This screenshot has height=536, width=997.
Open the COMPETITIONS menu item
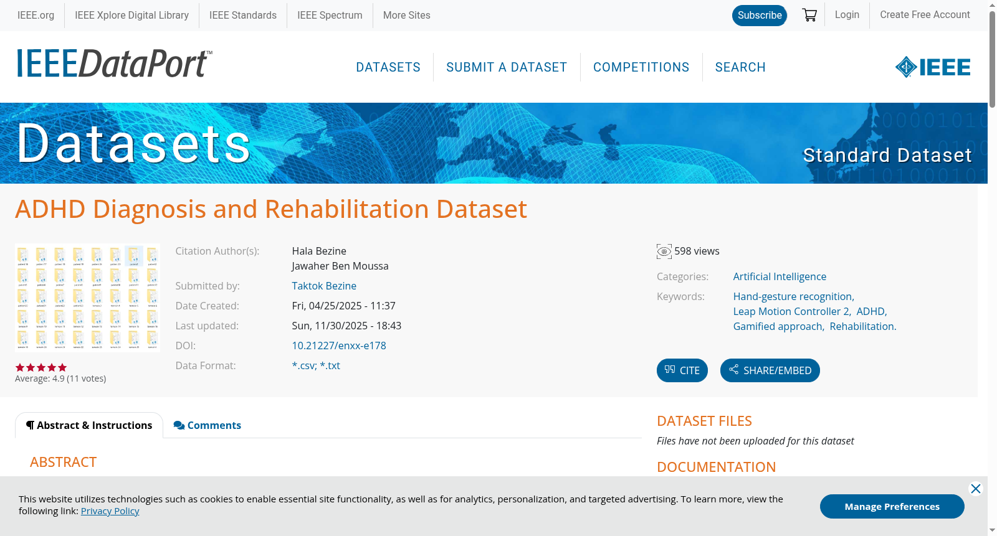tap(641, 67)
